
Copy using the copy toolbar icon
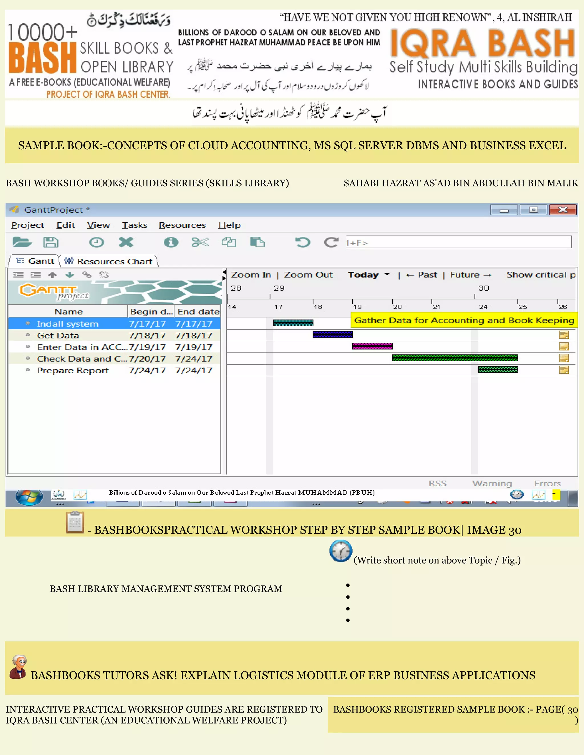point(229,242)
